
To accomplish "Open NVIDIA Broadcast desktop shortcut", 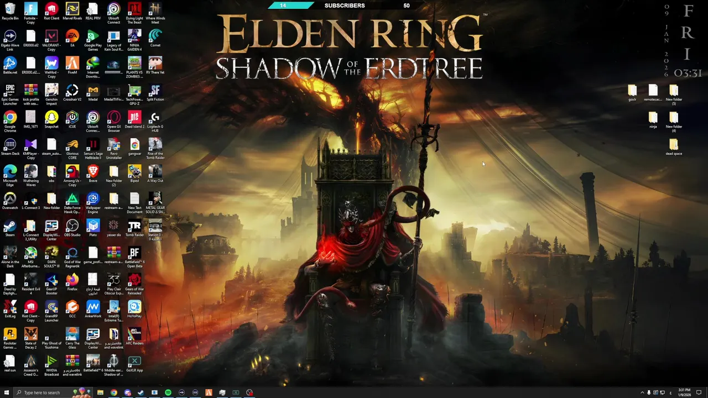I will click(51, 365).
